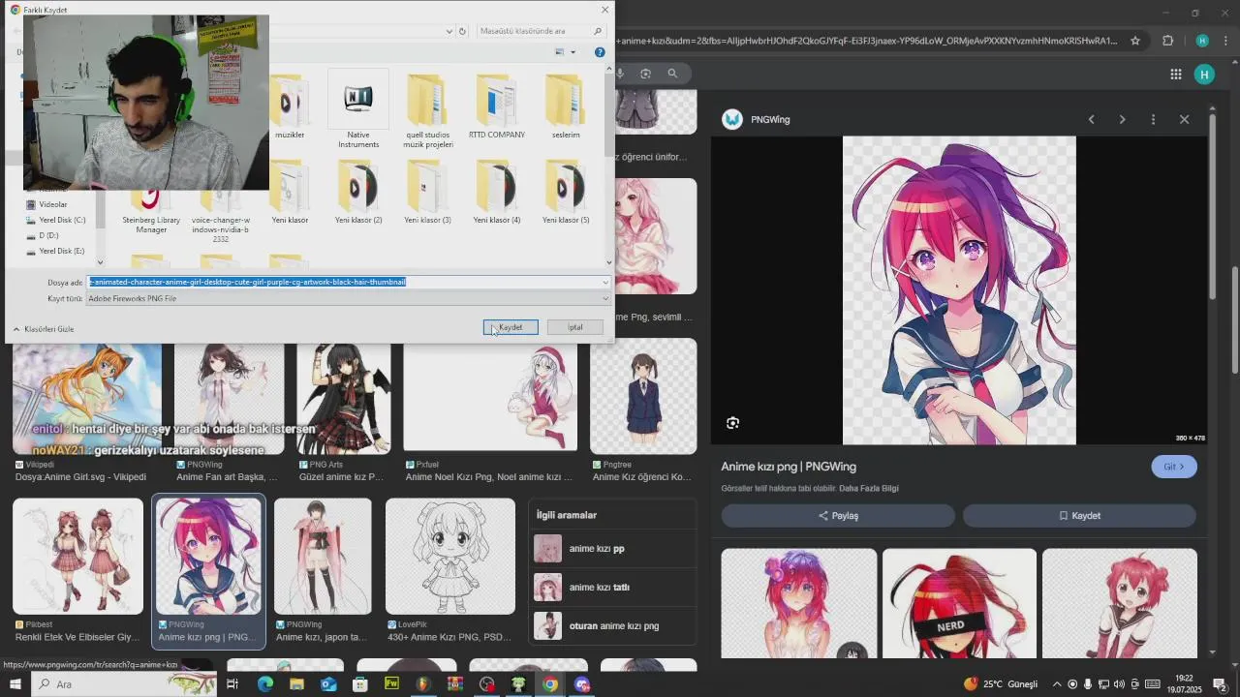Open the Windows Start menu
The height and width of the screenshot is (697, 1240).
pos(15,684)
